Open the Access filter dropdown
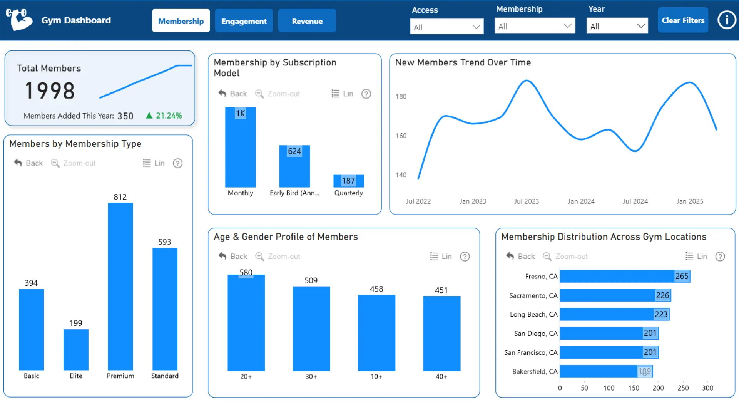The image size is (739, 416). (x=446, y=27)
